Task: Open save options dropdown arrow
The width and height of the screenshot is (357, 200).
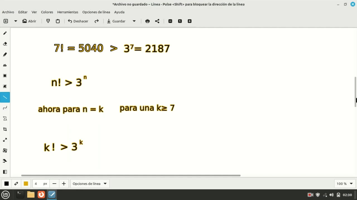Action: point(134,21)
